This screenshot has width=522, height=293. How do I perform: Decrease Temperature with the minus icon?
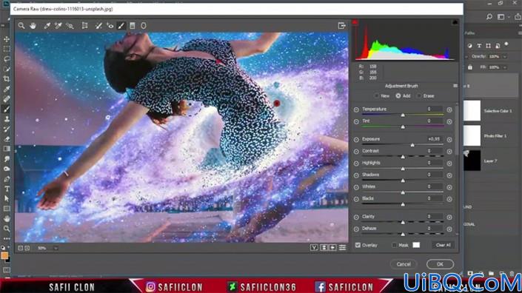(x=356, y=110)
